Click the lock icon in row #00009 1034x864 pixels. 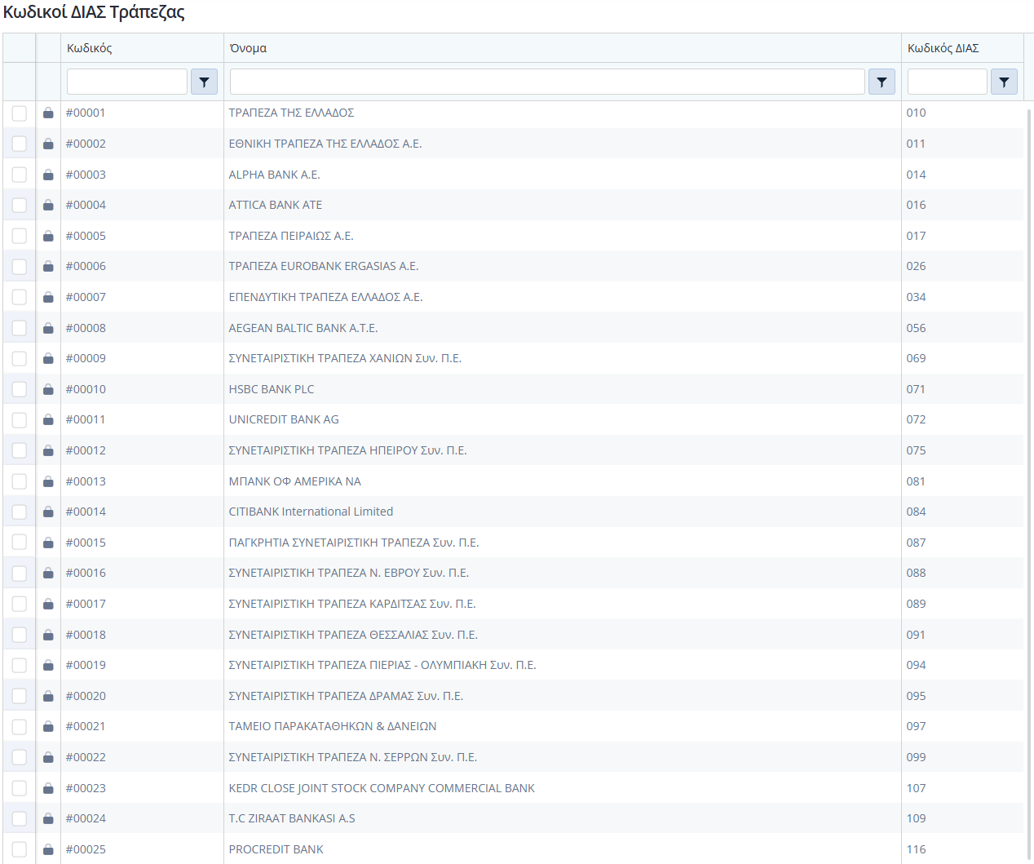pyautogui.click(x=48, y=358)
